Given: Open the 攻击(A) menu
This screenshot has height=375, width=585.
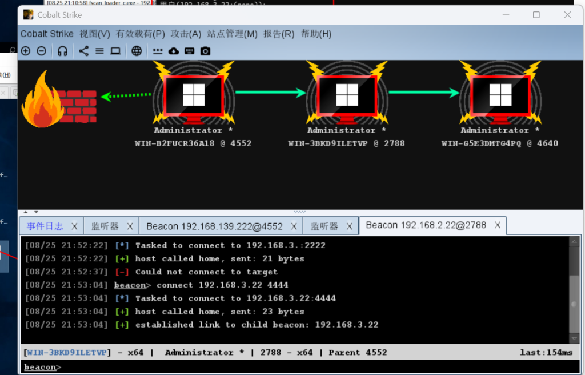Looking at the screenshot, I should pos(186,34).
